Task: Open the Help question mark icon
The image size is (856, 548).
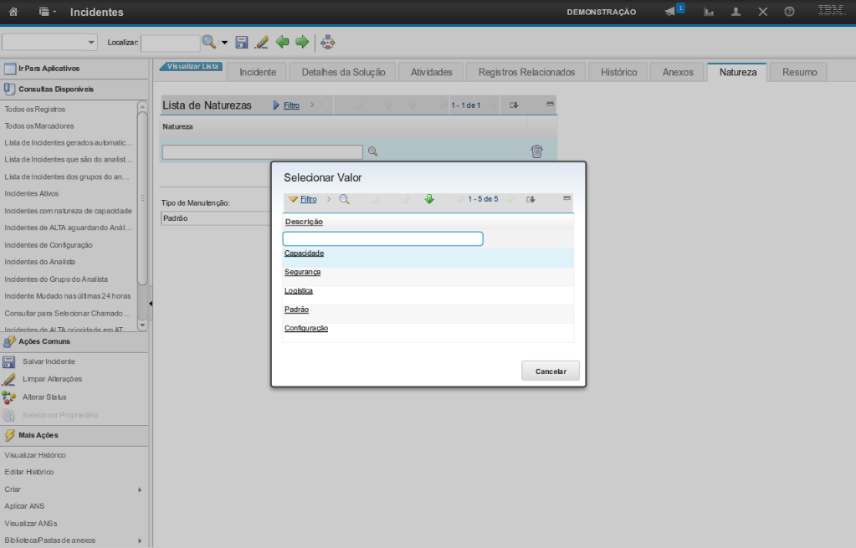Action: tap(789, 12)
